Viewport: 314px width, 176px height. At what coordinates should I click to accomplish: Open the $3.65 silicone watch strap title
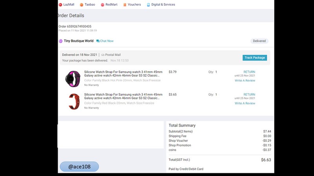(123, 96)
